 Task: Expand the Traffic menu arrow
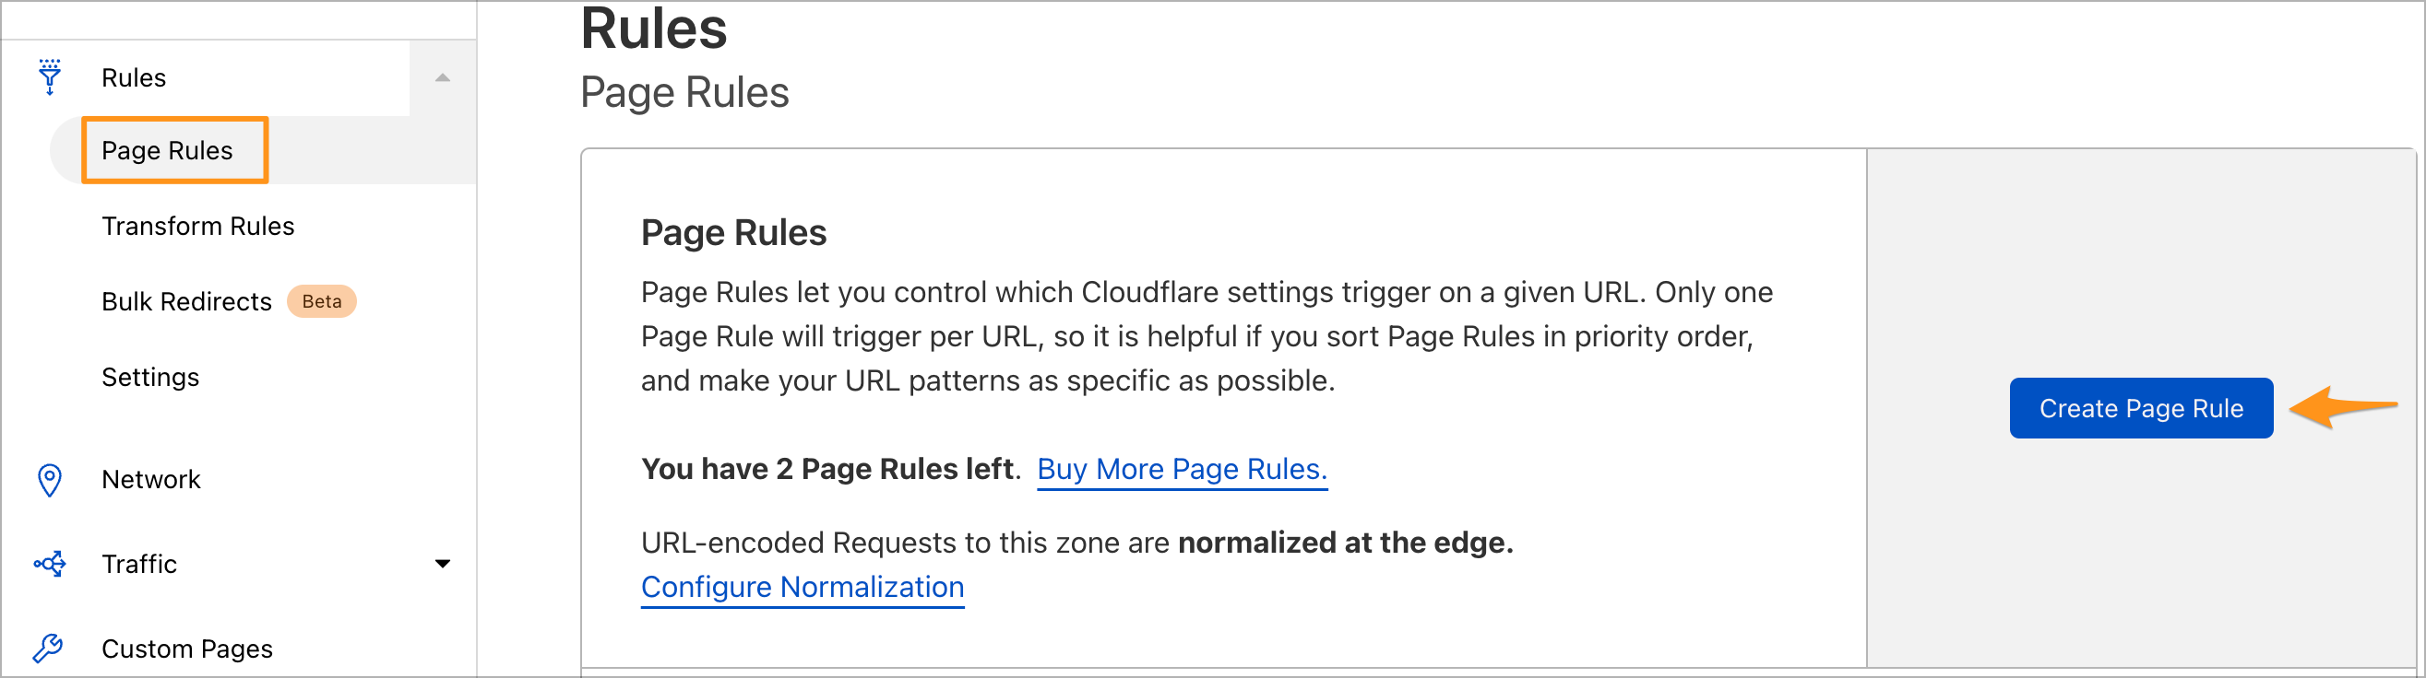[443, 563]
